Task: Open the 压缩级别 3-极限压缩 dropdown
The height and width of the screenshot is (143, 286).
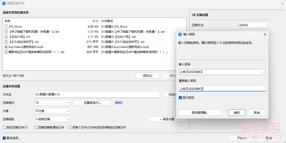Action: [52, 119]
